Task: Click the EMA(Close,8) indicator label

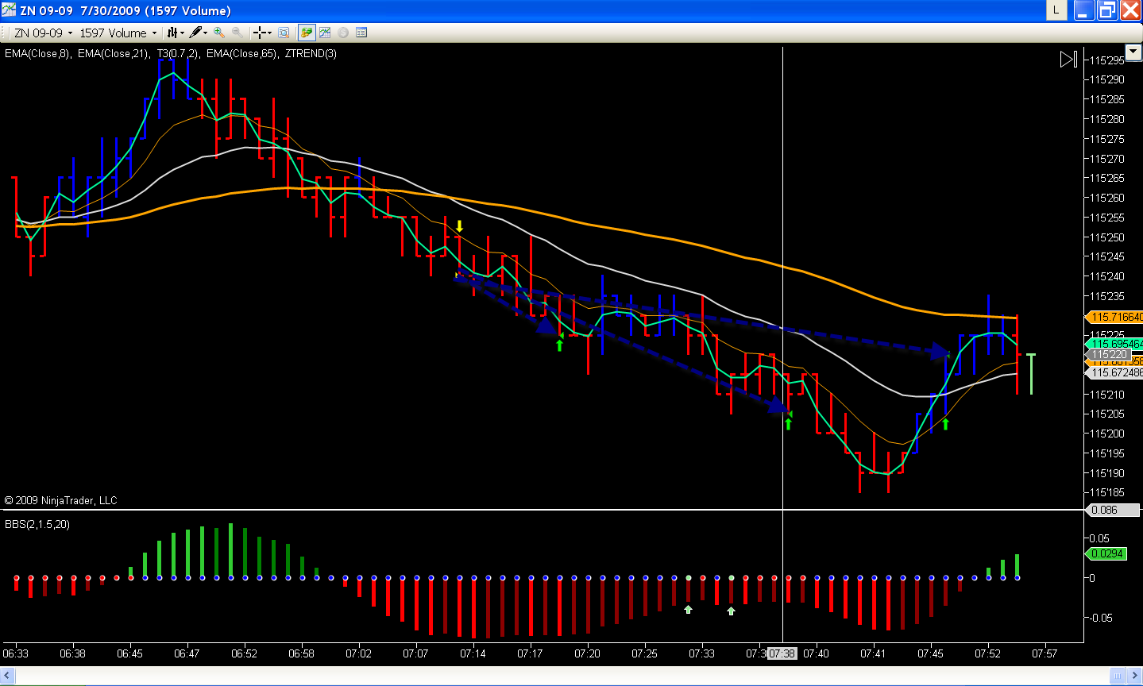Action: 37,54
